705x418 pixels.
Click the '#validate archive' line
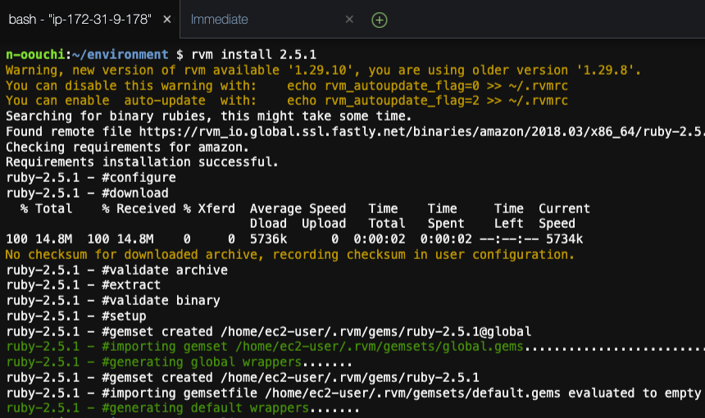pos(117,270)
